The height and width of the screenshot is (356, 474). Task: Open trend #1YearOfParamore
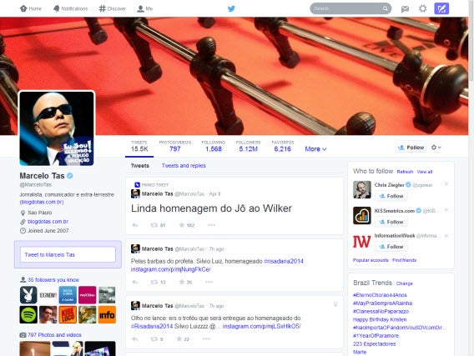click(x=376, y=336)
